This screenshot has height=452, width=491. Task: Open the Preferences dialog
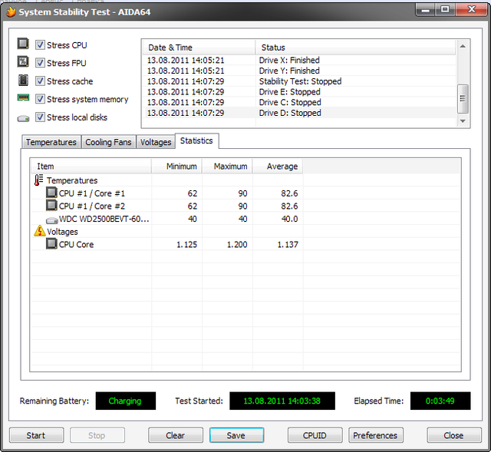coord(375,435)
